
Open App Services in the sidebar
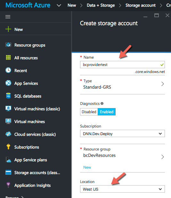(26, 83)
